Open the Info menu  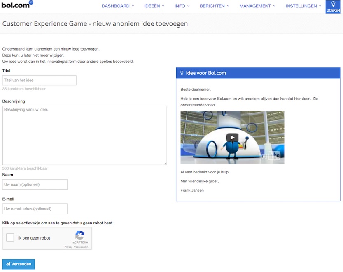coord(182,6)
